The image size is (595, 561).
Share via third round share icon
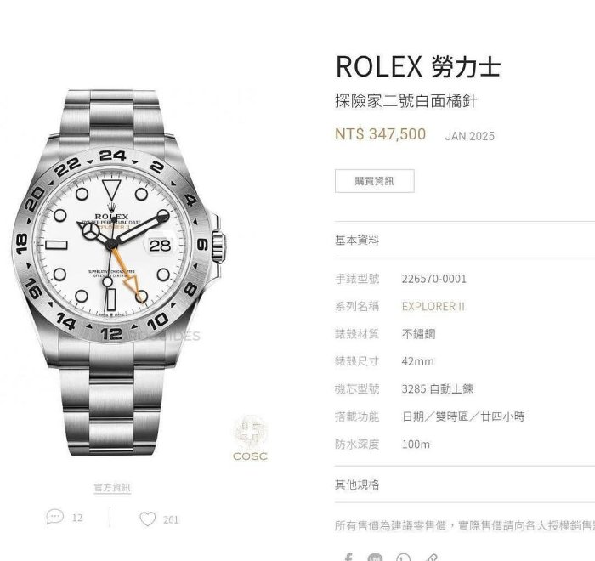[x=403, y=558]
